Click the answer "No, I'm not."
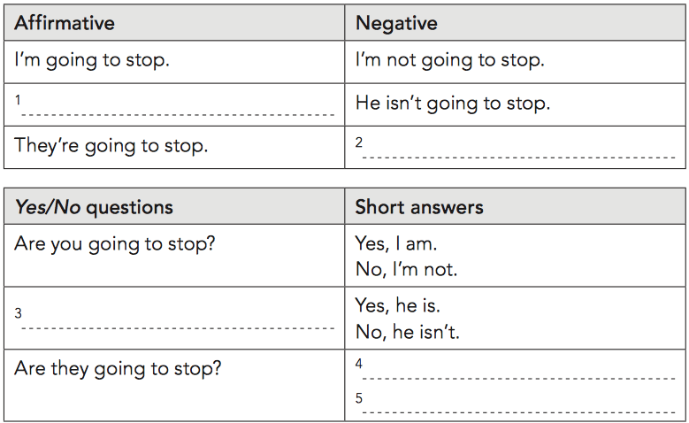Image resolution: width=689 pixels, height=423 pixels. point(407,269)
